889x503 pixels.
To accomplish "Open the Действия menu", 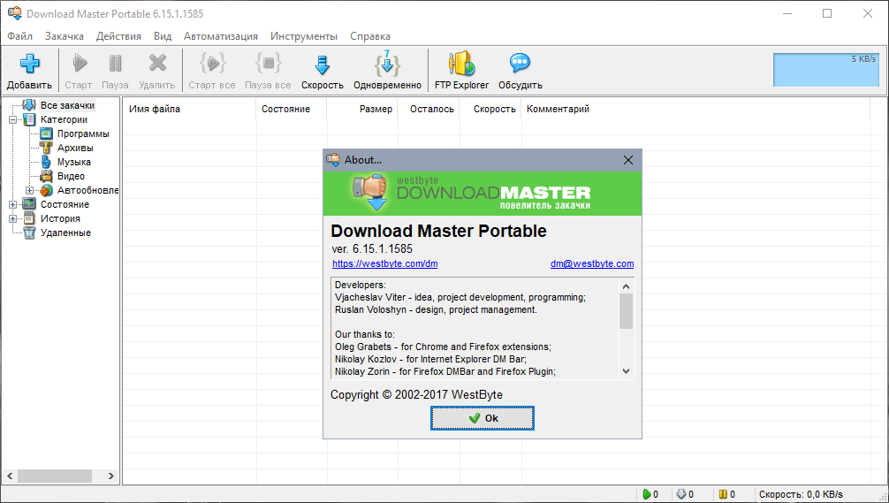I will pyautogui.click(x=118, y=36).
